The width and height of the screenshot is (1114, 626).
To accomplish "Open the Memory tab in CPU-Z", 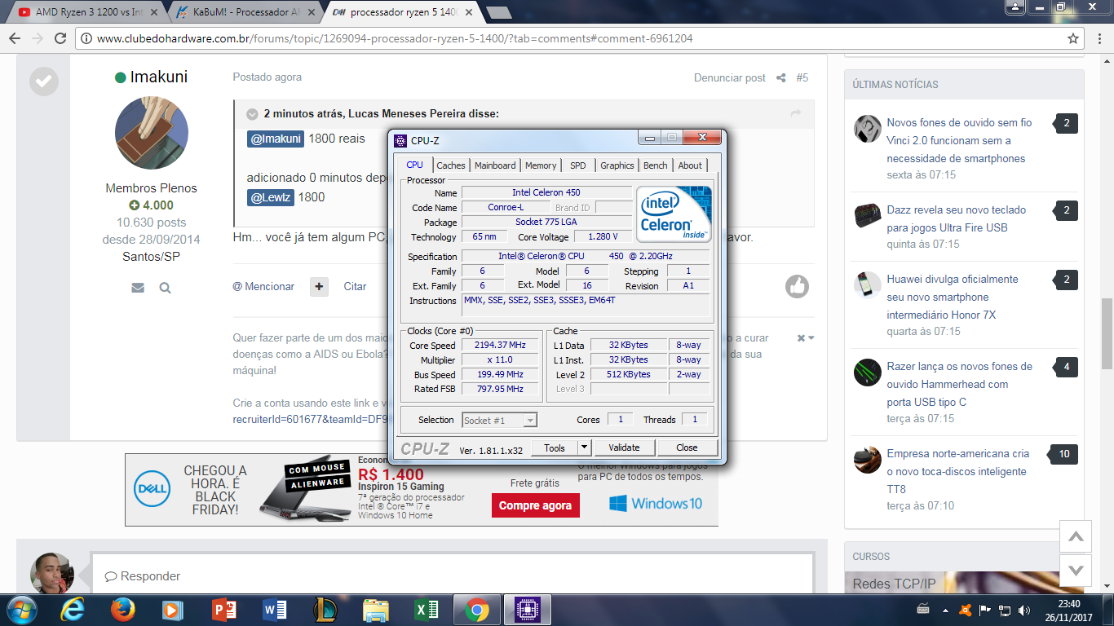I will coord(541,165).
